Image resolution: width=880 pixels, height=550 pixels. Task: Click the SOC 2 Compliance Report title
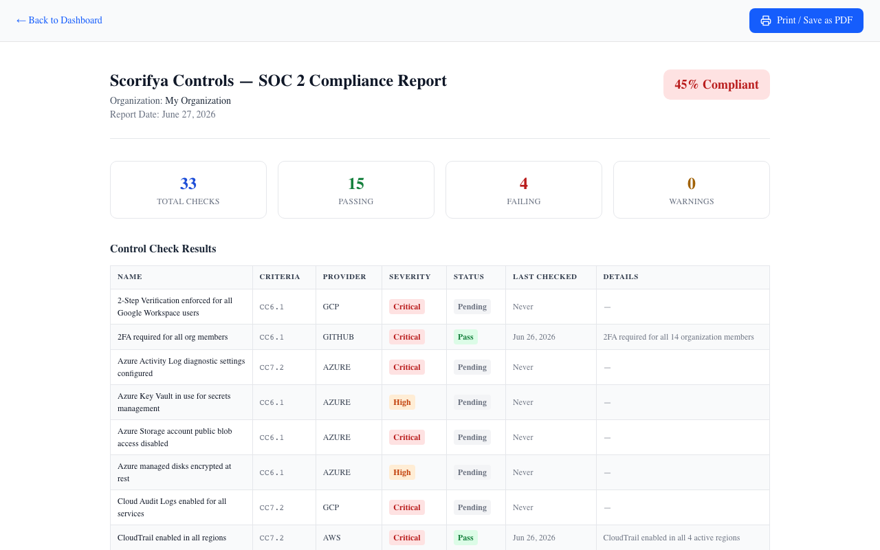click(278, 80)
